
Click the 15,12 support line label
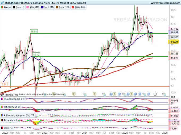pyautogui.click(x=36, y=55)
